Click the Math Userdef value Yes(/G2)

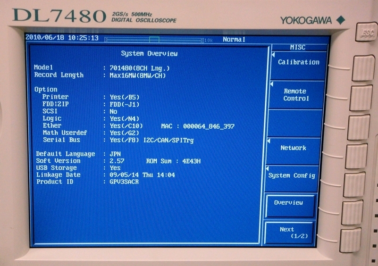[x=125, y=133]
